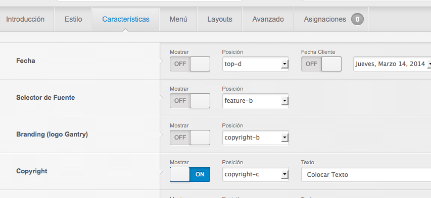Open the Layouts tab
This screenshot has height=198, width=431.
[220, 19]
